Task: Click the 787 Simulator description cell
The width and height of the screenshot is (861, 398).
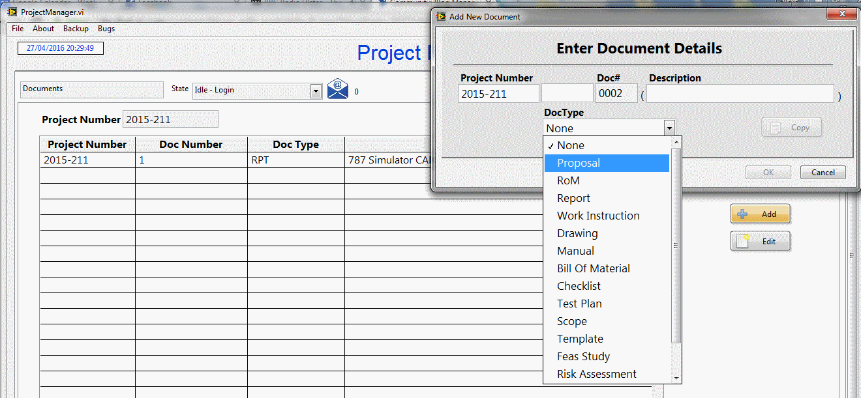Action: [388, 160]
